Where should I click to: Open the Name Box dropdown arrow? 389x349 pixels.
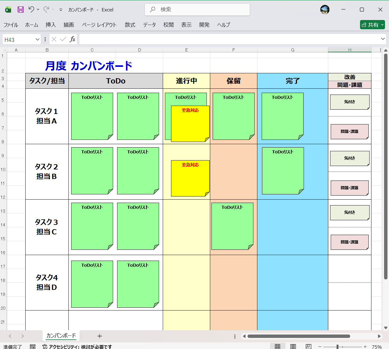(38, 39)
